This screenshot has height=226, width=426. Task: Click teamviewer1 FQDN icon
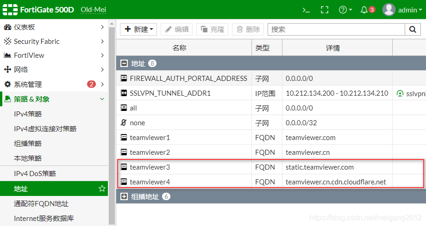pos(124,137)
